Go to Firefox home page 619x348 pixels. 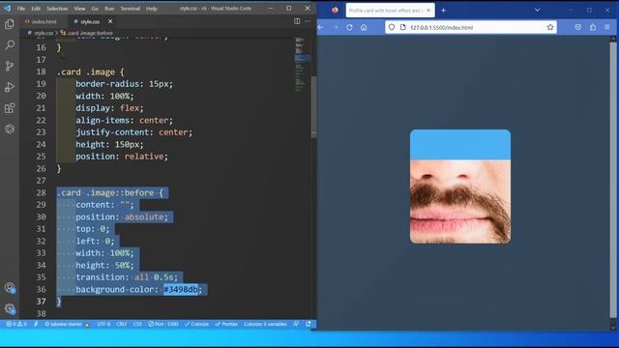(x=364, y=27)
